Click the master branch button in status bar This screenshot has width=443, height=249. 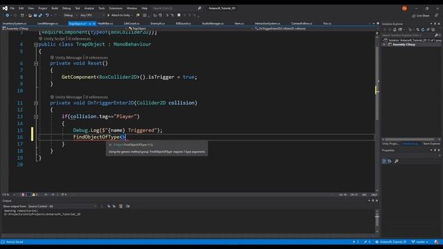pyautogui.click(x=420, y=242)
